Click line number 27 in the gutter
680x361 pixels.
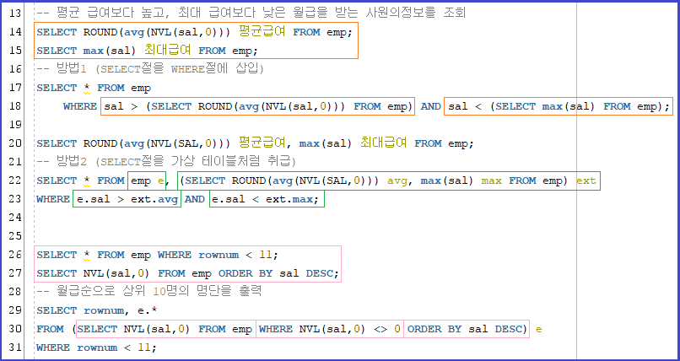(14, 273)
